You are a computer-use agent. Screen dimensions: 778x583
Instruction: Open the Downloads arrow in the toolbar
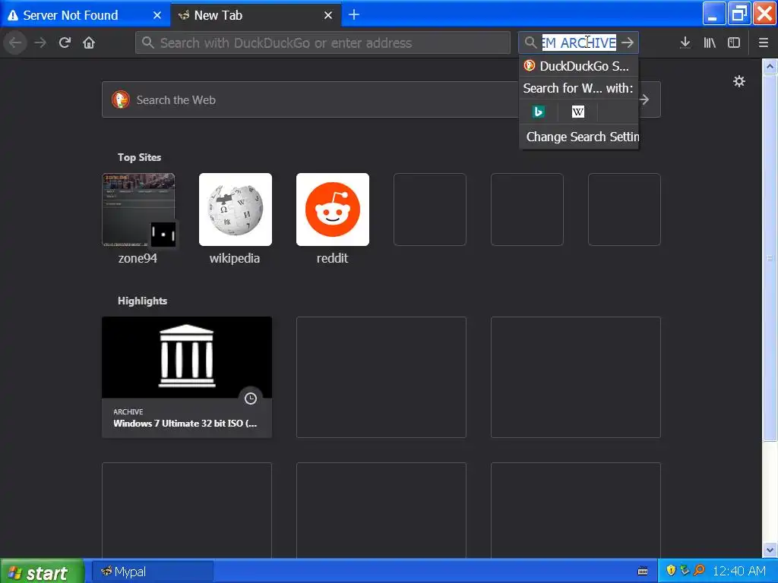pyautogui.click(x=685, y=43)
